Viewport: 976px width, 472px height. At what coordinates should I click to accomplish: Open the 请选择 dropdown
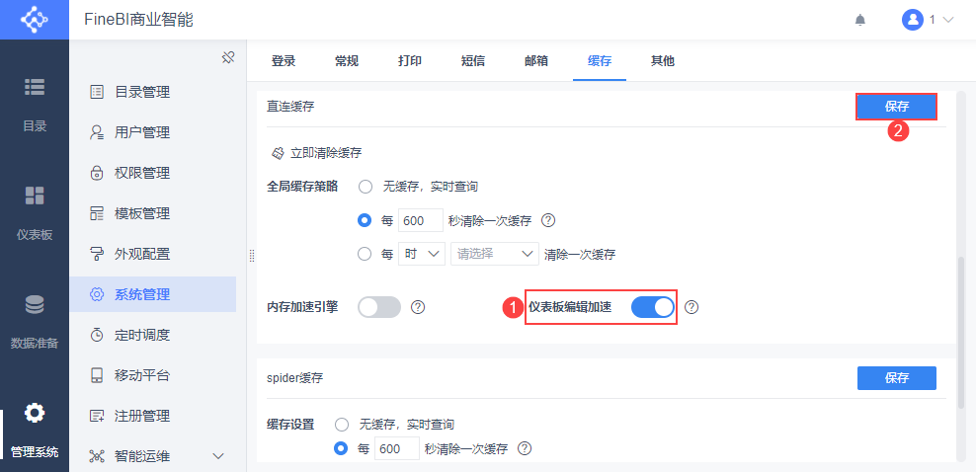coord(494,254)
